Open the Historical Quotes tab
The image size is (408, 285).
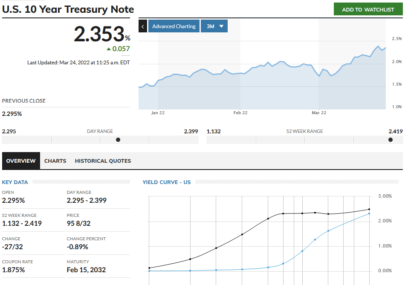103,161
